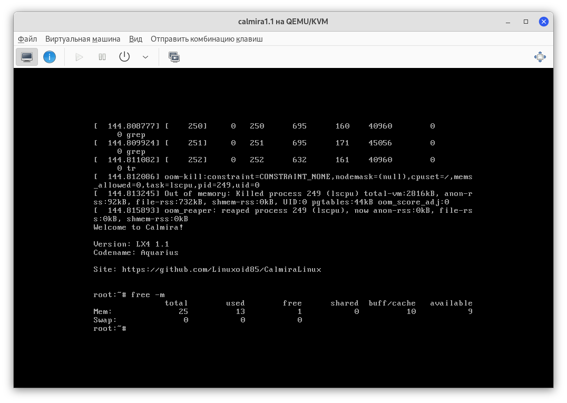
Task: Click the GitHub CalmiraLinux site URL
Action: tap(222, 270)
